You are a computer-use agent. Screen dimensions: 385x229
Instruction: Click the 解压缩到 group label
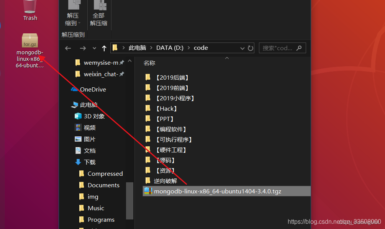(x=73, y=34)
